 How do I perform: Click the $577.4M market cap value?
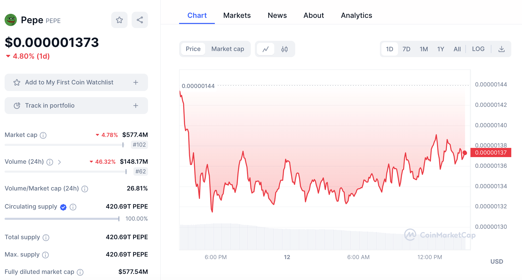tap(135, 135)
